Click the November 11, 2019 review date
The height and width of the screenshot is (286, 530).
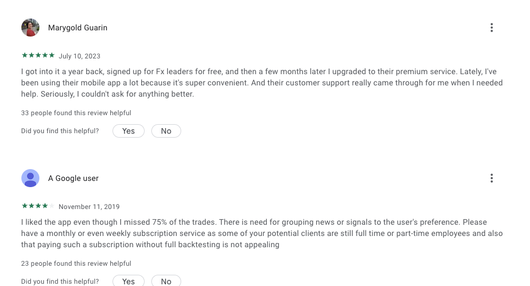(x=89, y=207)
